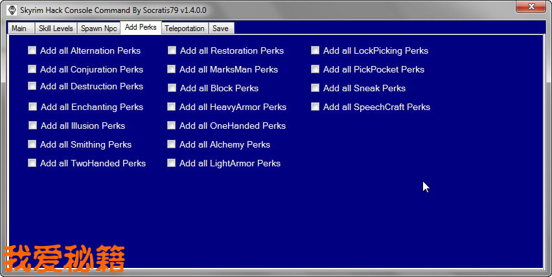Check Add all TwoHanded Perks

(x=32, y=163)
